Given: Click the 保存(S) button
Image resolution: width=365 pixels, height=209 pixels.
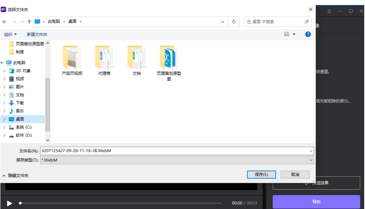Looking at the screenshot, I should pos(261,175).
